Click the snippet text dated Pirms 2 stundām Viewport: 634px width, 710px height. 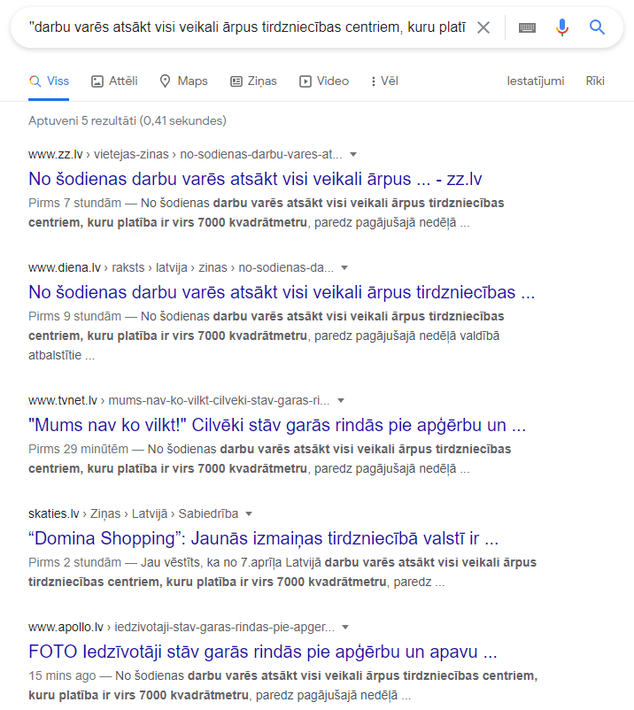(282, 572)
